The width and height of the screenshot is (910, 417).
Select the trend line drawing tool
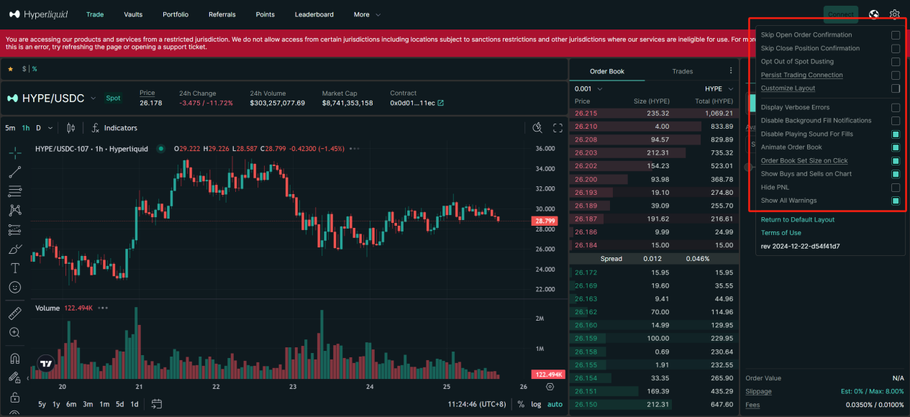[x=14, y=172]
